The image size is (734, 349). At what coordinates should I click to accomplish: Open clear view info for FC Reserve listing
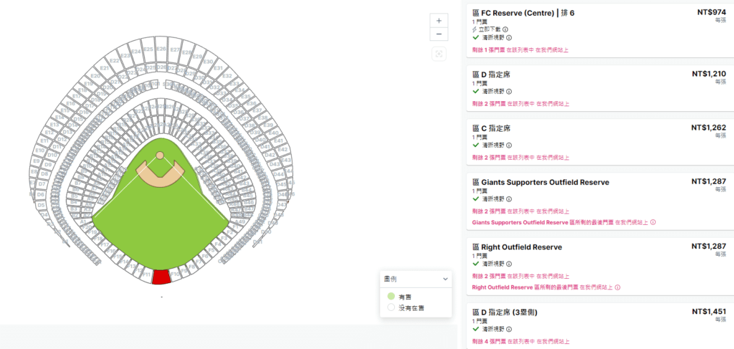point(509,38)
